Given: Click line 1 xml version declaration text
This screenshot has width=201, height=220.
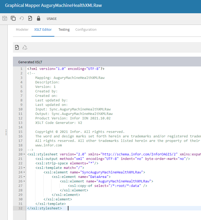Looking at the screenshot, I should pos(66,69).
